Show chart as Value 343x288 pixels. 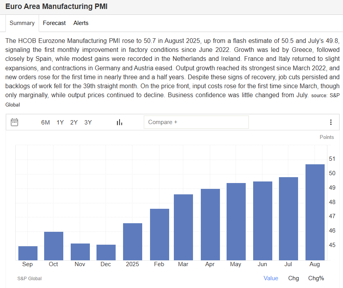[x=271, y=278]
